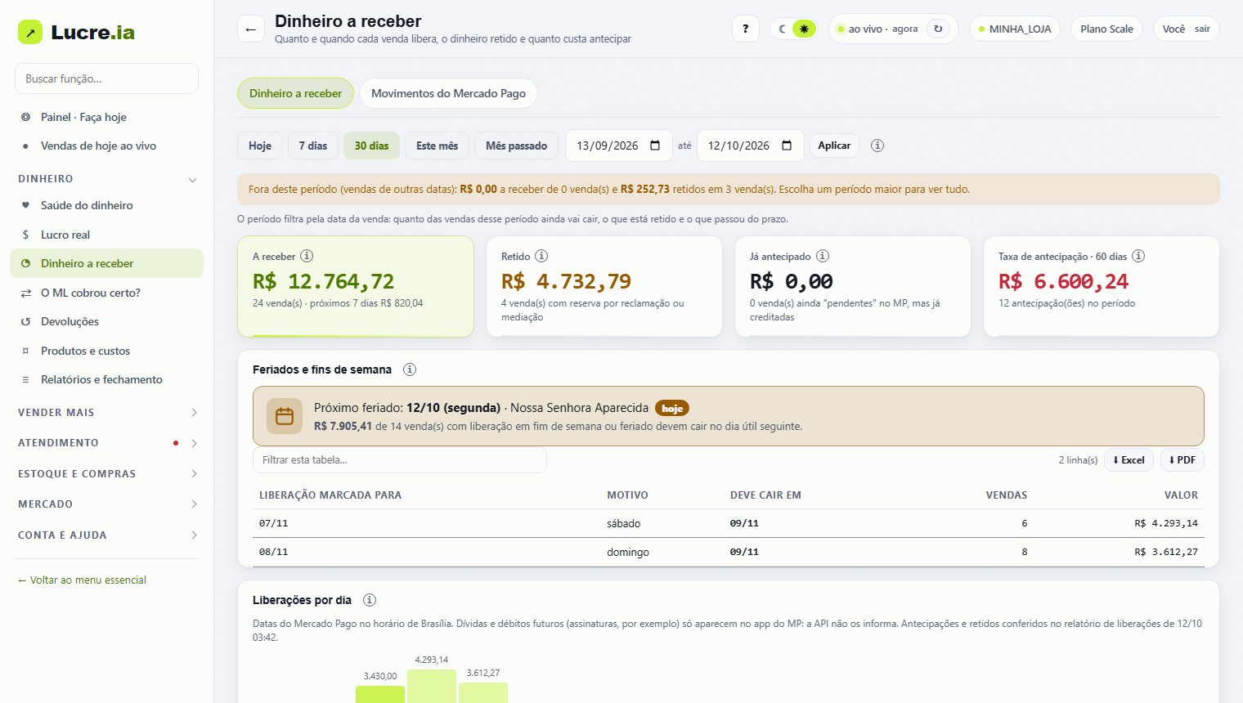Click the 4.293,14 chart bar

point(431,686)
